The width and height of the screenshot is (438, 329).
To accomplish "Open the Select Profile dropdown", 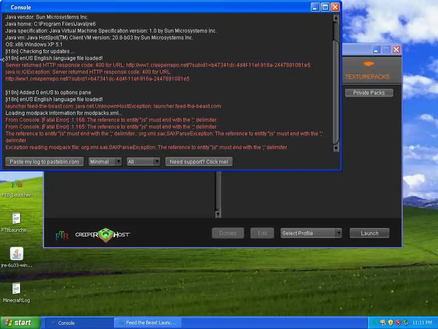I will (311, 233).
